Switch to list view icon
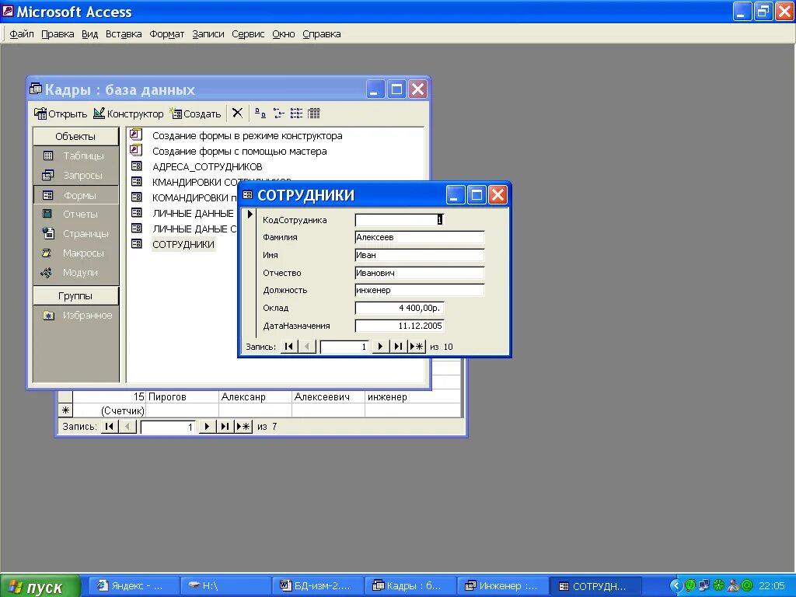This screenshot has width=796, height=597. (296, 113)
